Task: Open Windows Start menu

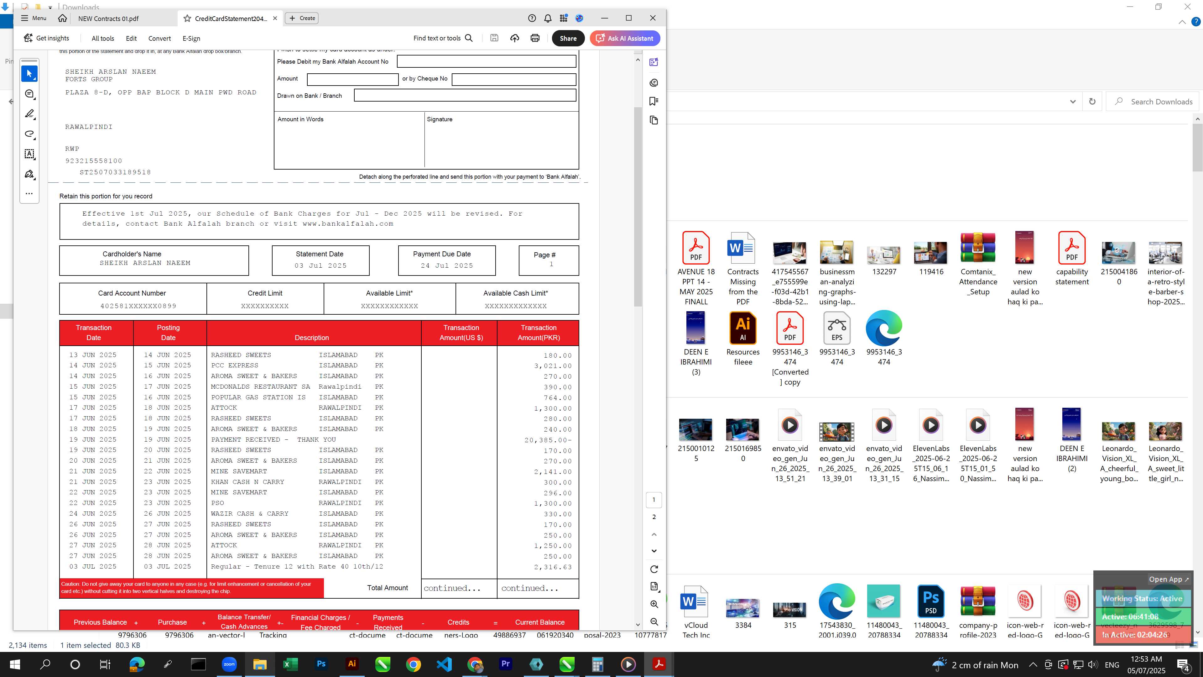Action: [15, 664]
